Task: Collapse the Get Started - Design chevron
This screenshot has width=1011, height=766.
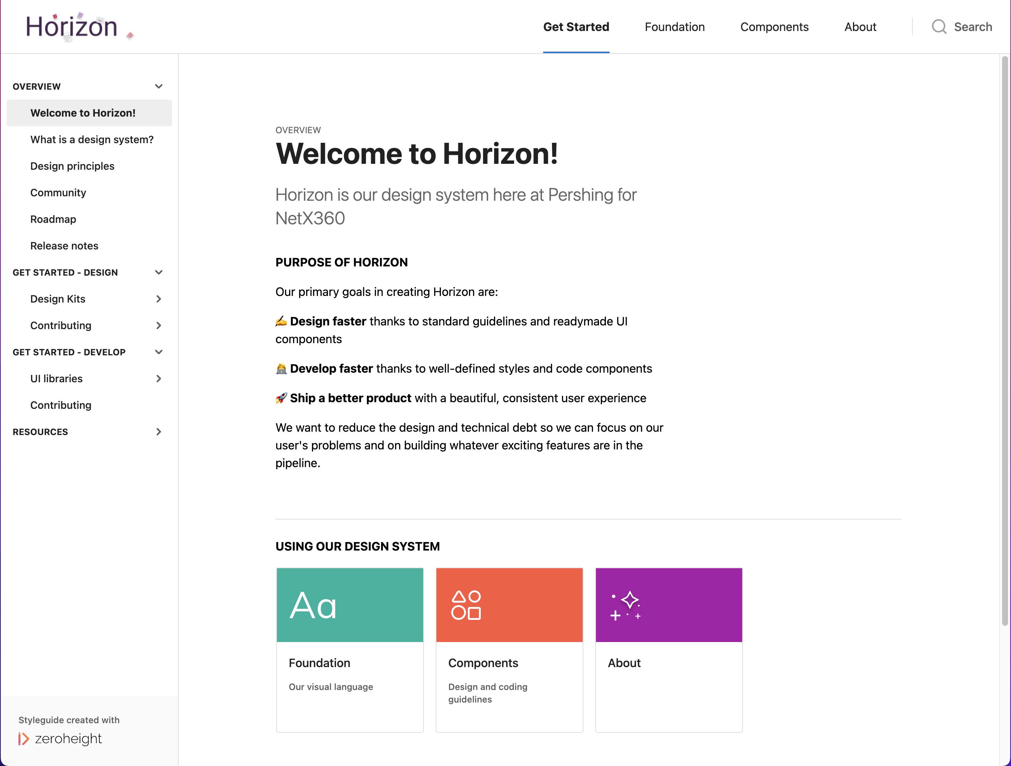Action: (159, 272)
